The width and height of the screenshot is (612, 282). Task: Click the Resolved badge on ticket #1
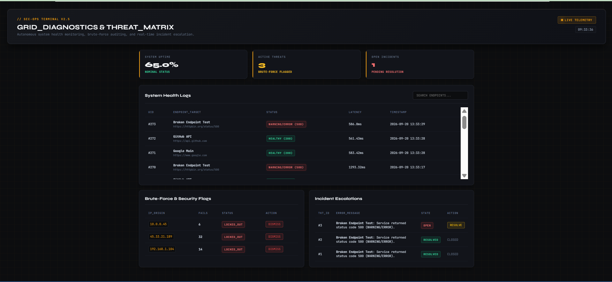click(x=431, y=254)
